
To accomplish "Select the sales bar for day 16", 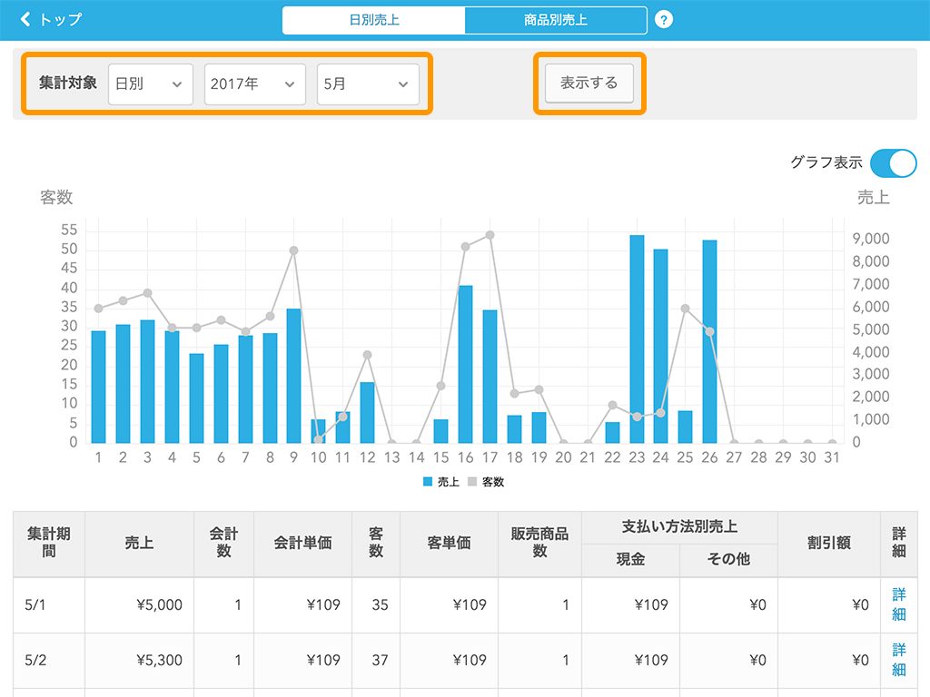I will [466, 364].
